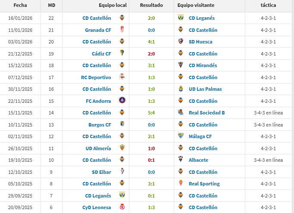Open the 4:1 result against SD Huesca
This screenshot has height=213, width=294.
(151, 42)
